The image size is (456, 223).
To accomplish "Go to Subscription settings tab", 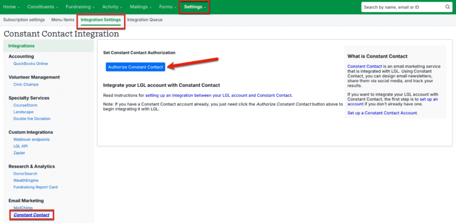I will click(24, 20).
